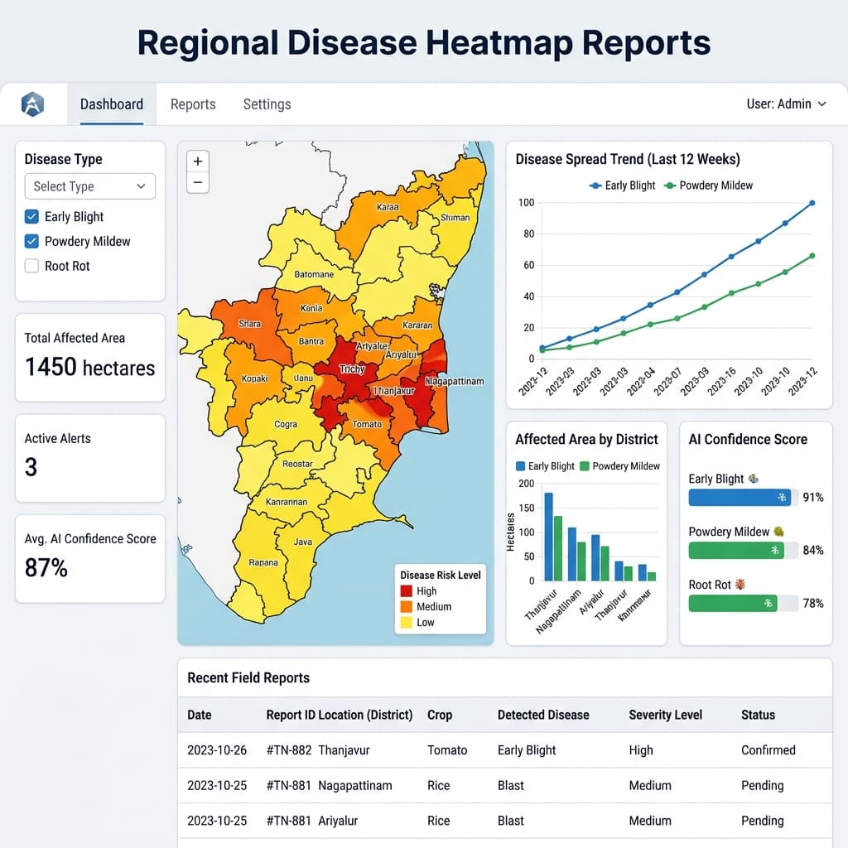848x848 pixels.
Task: Sort by Detected Disease column header
Action: [x=543, y=715]
